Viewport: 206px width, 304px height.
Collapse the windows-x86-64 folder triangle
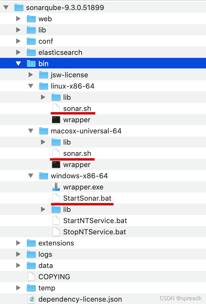31,176
